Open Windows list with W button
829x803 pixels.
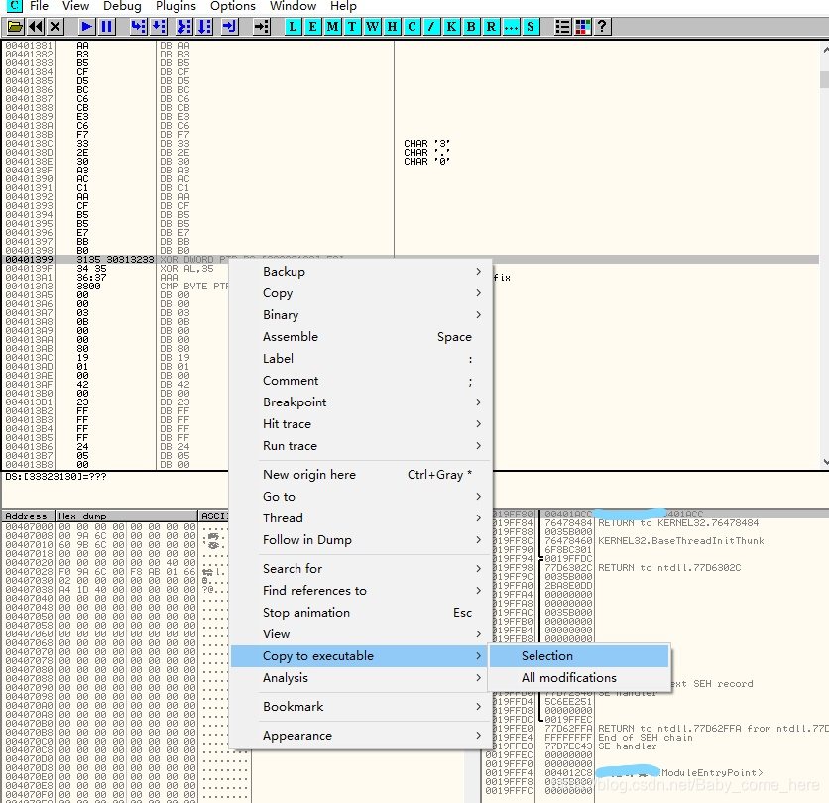pyautogui.click(x=372, y=27)
